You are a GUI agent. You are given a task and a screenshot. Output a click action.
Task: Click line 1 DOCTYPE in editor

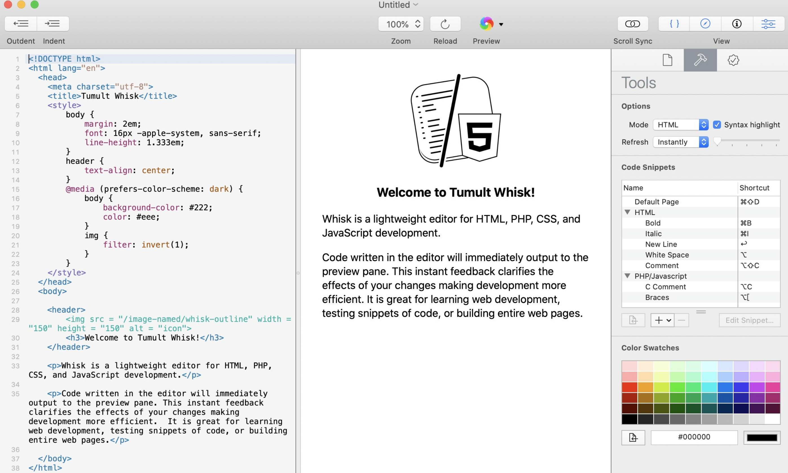click(x=65, y=59)
